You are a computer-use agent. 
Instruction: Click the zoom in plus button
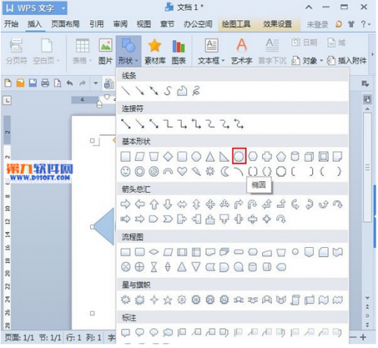coord(363,337)
